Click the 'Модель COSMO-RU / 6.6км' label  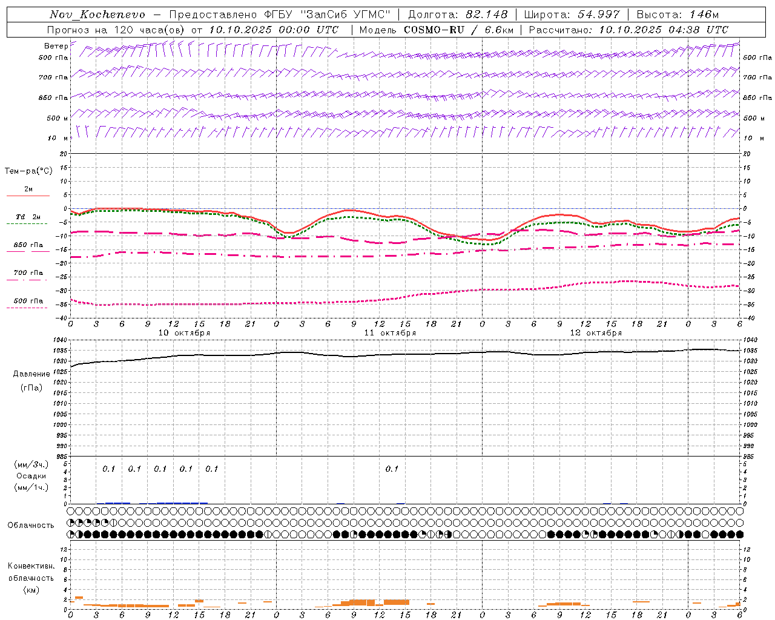[437, 30]
